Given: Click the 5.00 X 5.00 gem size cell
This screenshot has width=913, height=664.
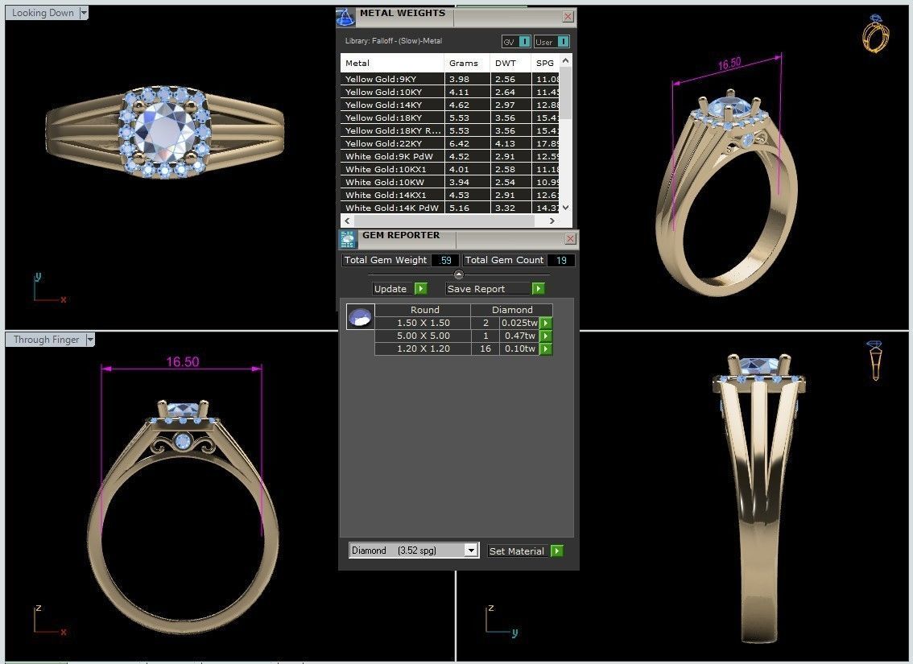Looking at the screenshot, I should [423, 336].
